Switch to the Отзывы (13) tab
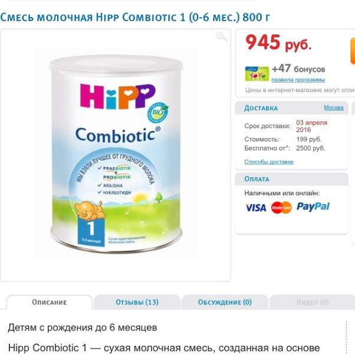 (137, 302)
